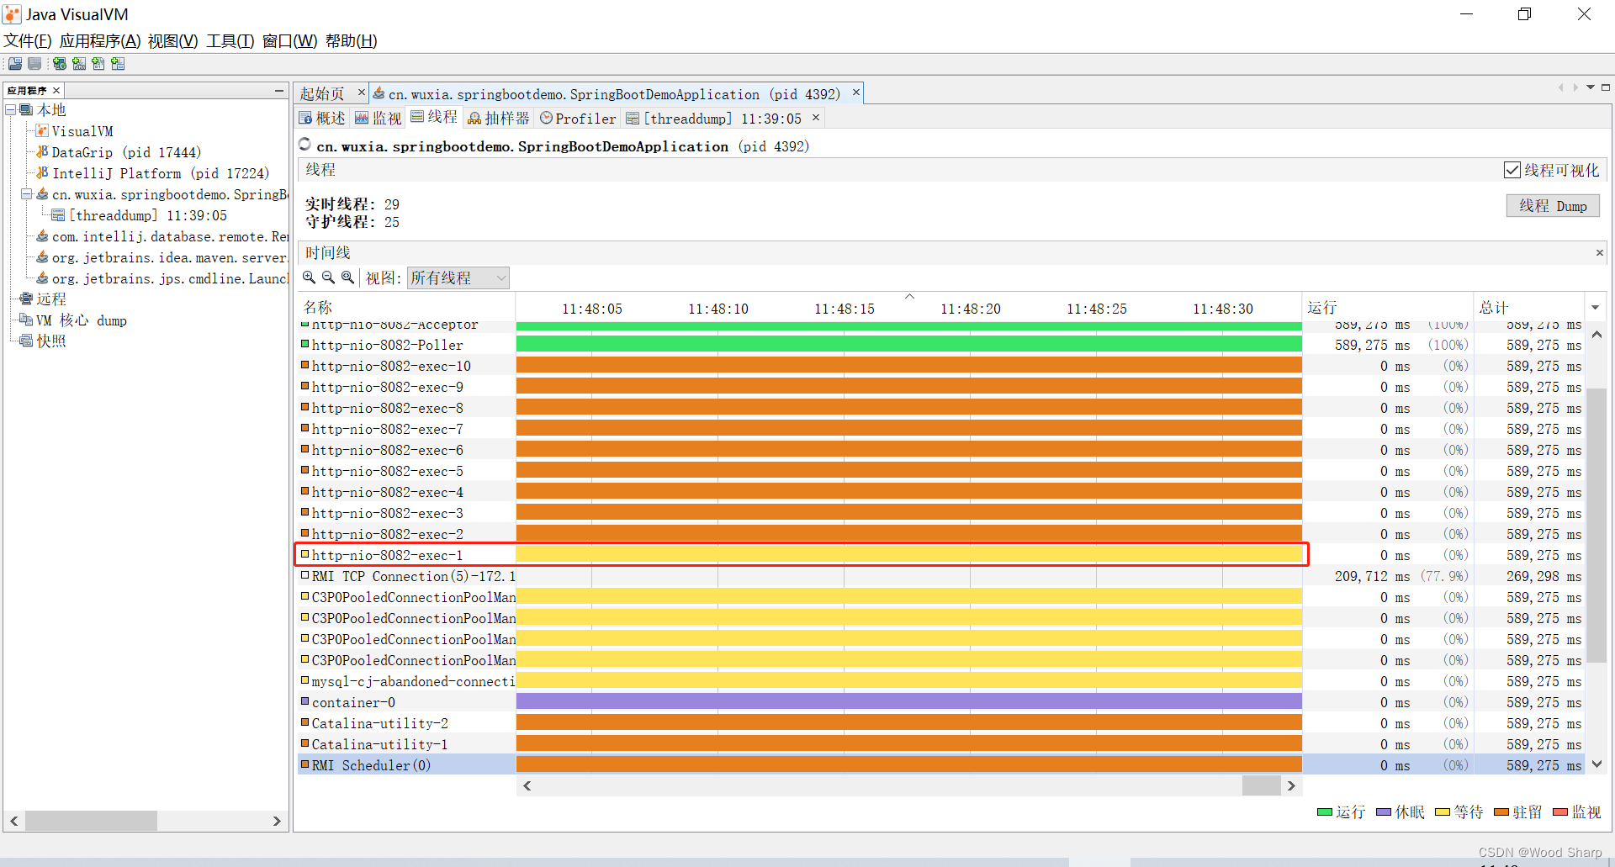This screenshot has height=867, width=1615.
Task: Close the 应用程序 panel tab
Action: coord(56,90)
